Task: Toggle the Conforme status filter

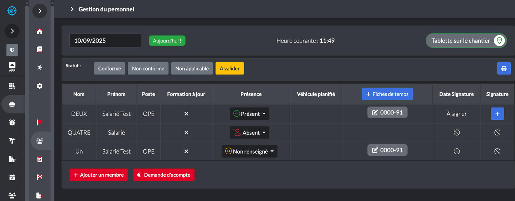Action: click(109, 68)
